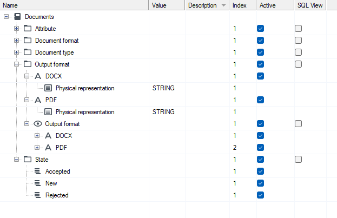
Task: Select the STRING value in DOCX's Physical representation row
Action: pos(163,88)
